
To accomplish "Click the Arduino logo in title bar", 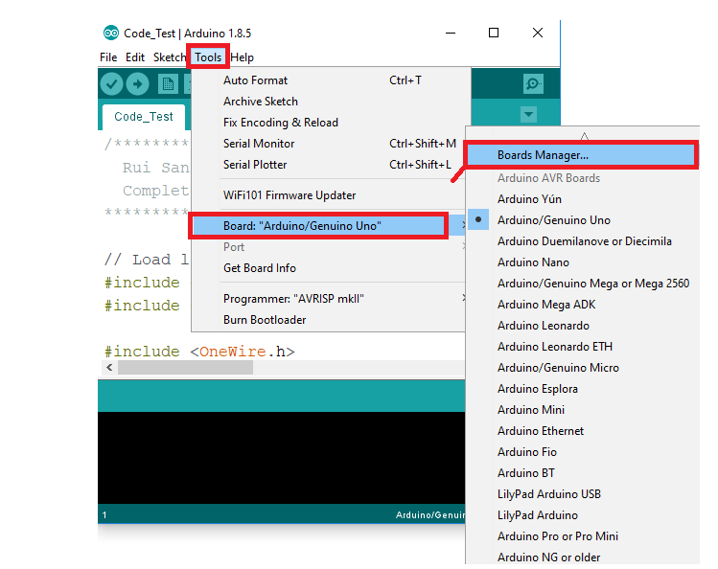I will [x=111, y=33].
